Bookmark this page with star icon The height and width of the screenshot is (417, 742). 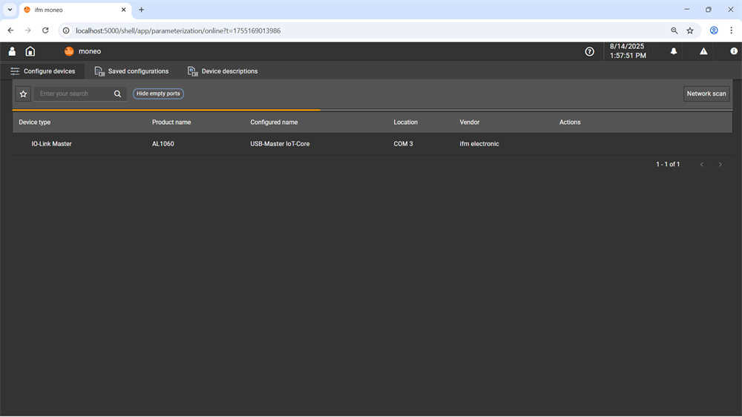click(690, 30)
